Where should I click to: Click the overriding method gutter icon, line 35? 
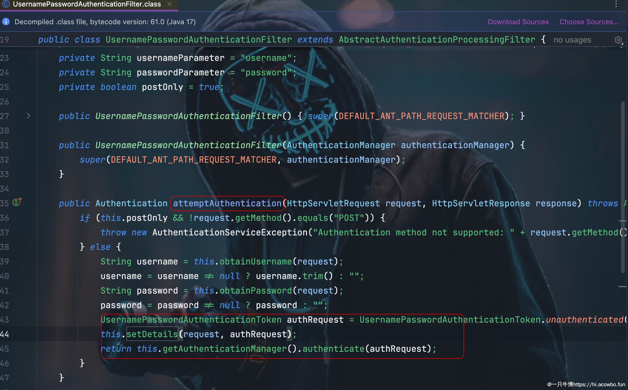click(x=17, y=202)
